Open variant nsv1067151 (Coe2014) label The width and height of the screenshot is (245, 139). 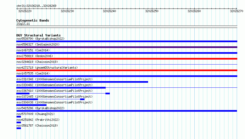[33, 50]
